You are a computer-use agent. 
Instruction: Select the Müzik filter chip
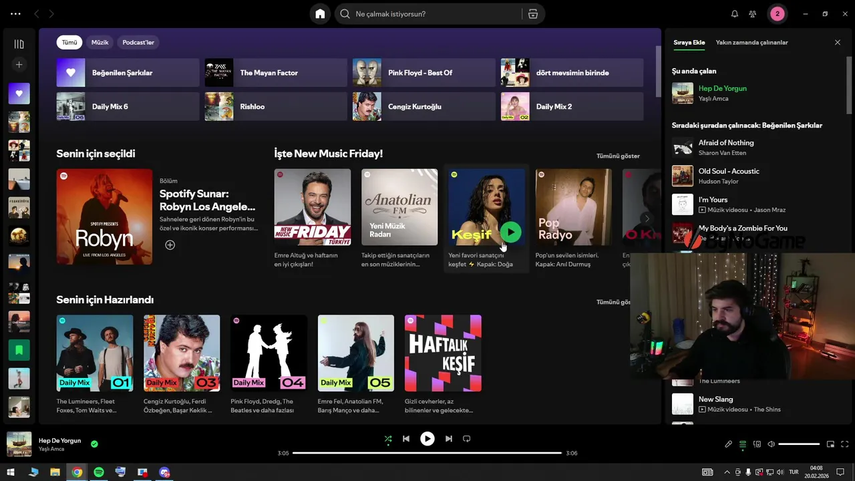click(x=100, y=42)
